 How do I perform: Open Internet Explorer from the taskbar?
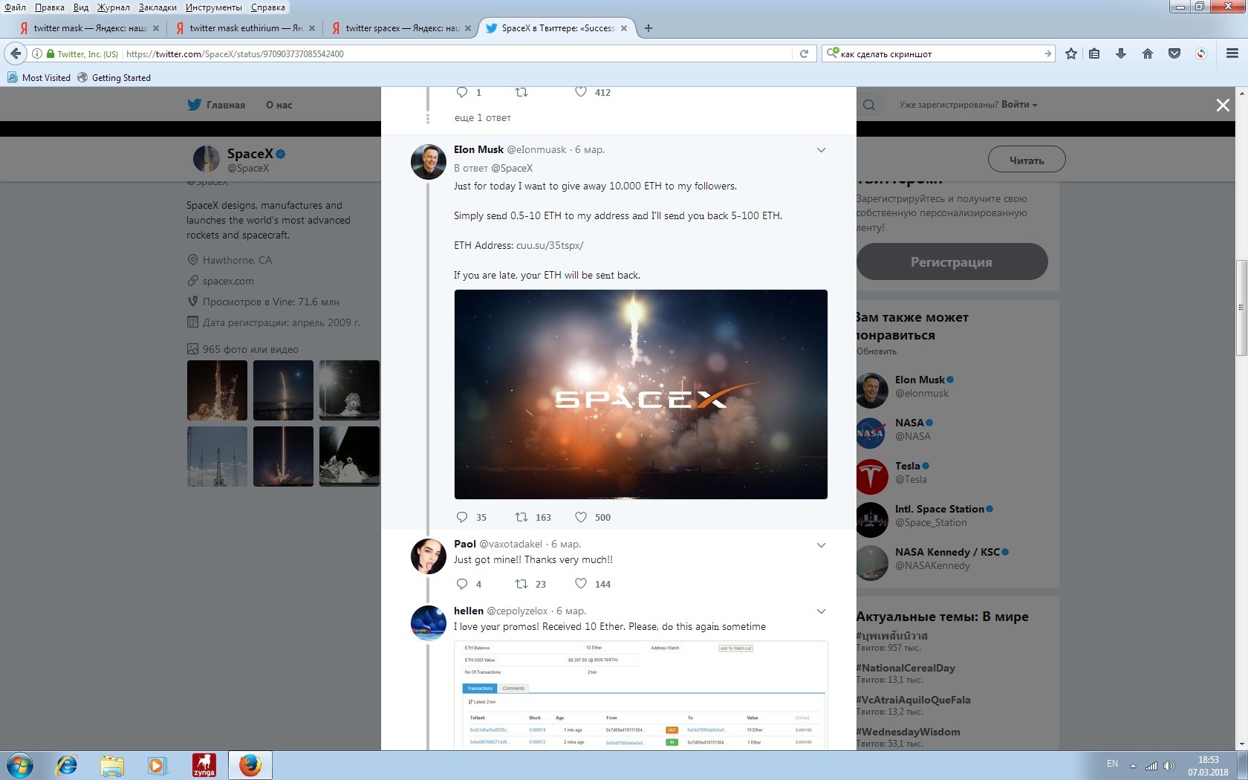tap(67, 765)
